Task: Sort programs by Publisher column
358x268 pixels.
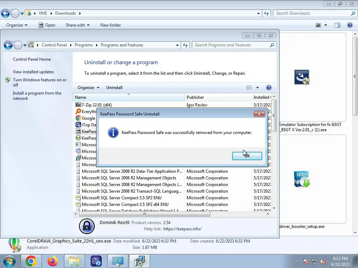Action: 218,97
